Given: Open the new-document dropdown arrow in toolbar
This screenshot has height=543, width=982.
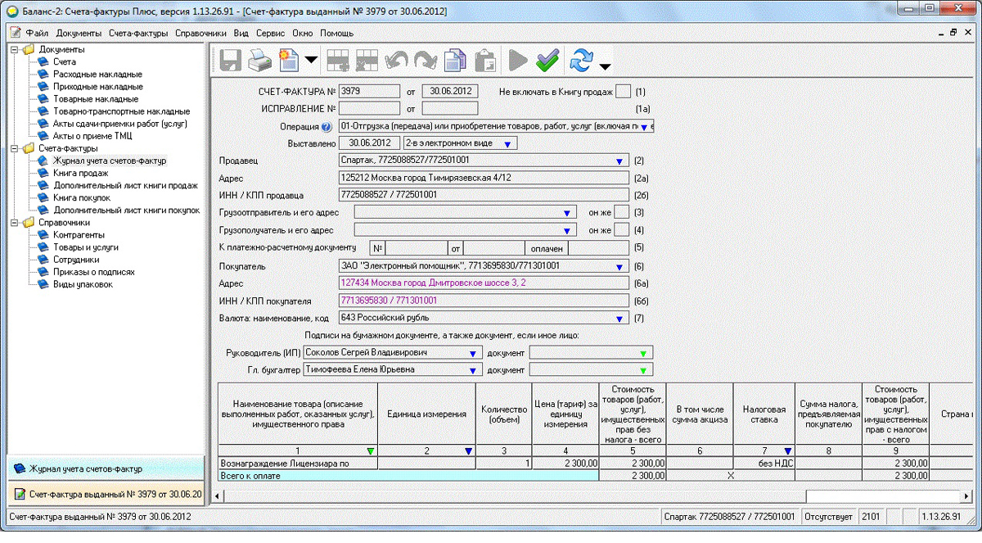Looking at the screenshot, I should [311, 61].
